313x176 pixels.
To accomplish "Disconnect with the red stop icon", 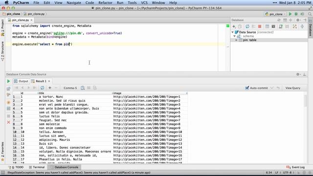I will 260,26.
